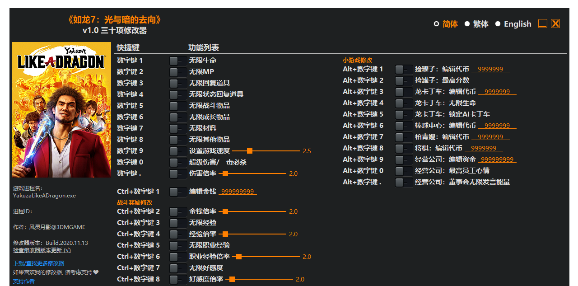This screenshot has height=286, width=578.
Task: Click 经营公司 编辑资金 value field
Action: click(498, 159)
